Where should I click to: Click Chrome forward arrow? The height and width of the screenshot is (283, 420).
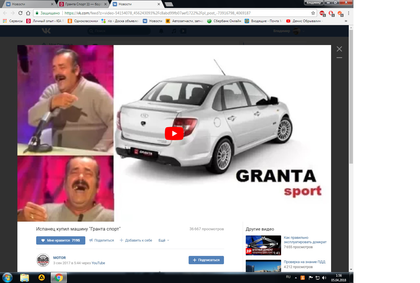(x=13, y=13)
